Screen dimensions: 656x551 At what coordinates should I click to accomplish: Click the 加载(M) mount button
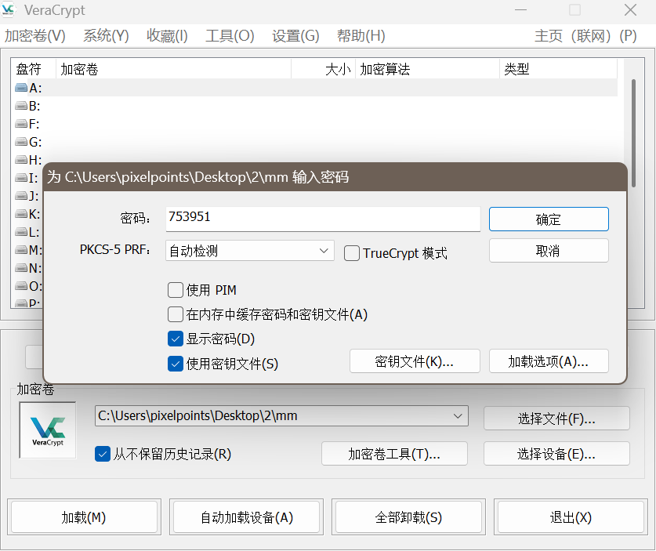pyautogui.click(x=84, y=517)
